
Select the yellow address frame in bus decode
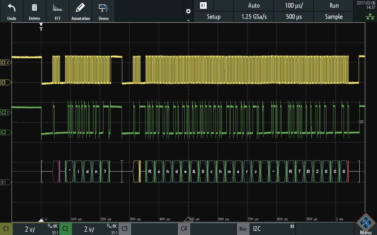tap(137, 171)
